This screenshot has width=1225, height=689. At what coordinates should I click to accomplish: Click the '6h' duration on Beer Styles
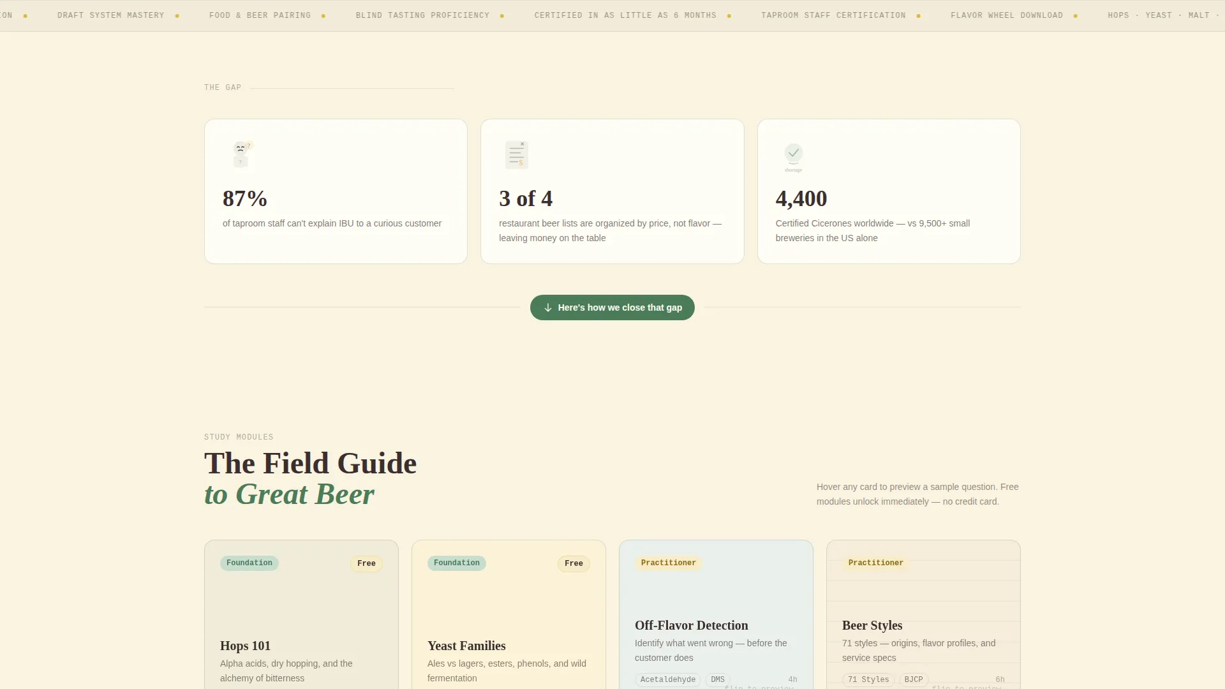pos(1000,679)
